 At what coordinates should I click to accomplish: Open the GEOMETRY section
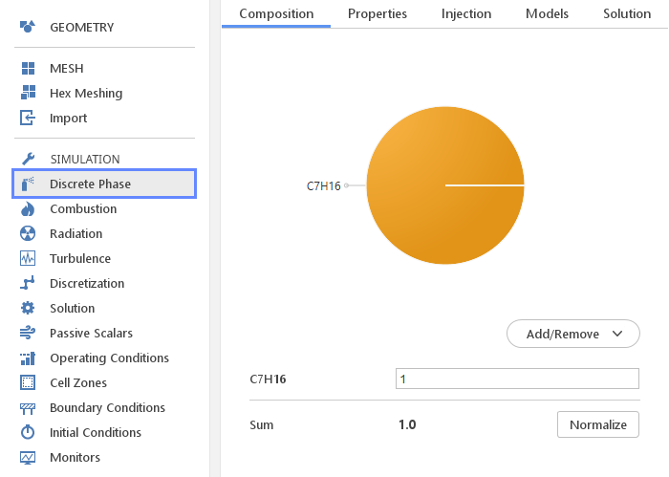tap(82, 28)
